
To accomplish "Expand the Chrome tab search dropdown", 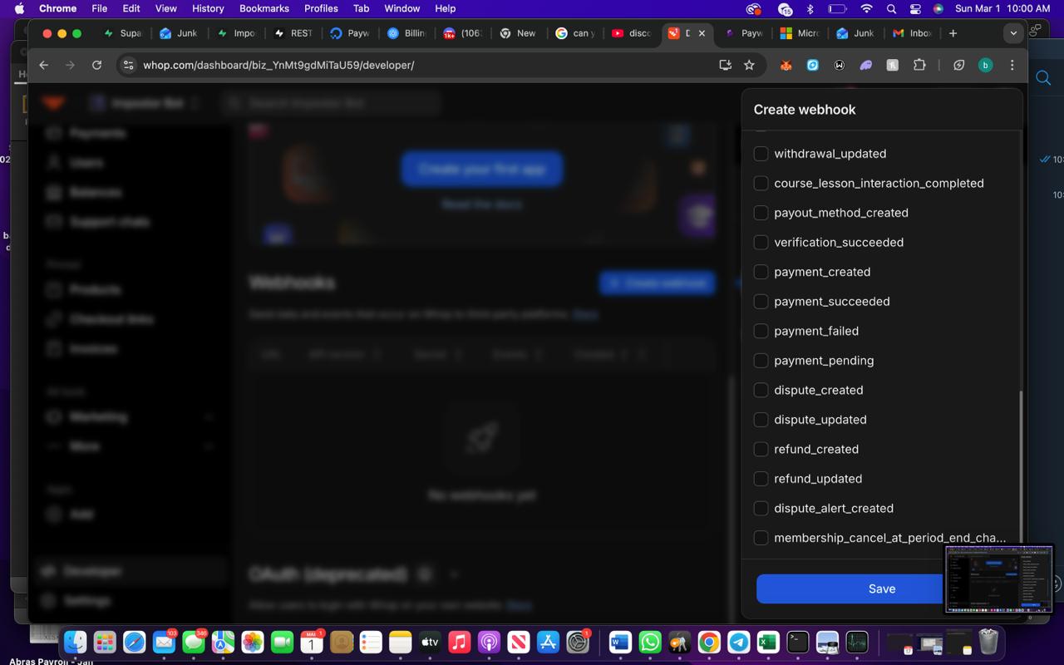I will coord(1012,33).
